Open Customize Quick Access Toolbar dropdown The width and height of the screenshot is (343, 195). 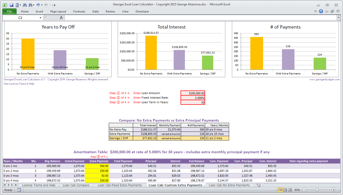tap(55, 5)
